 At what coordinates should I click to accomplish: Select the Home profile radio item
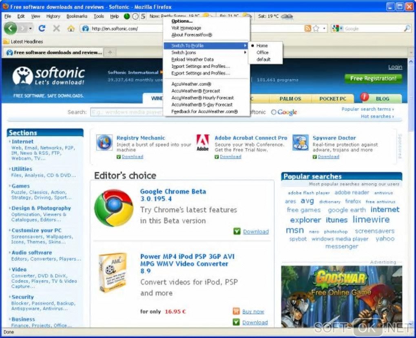[x=266, y=46]
